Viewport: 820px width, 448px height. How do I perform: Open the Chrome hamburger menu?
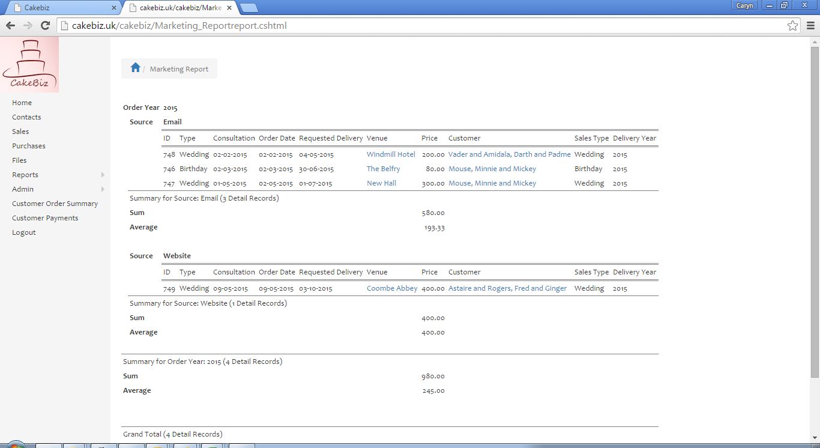tap(810, 25)
